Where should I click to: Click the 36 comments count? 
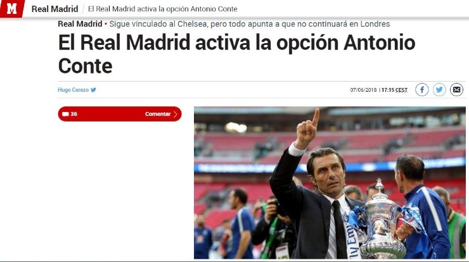74,114
